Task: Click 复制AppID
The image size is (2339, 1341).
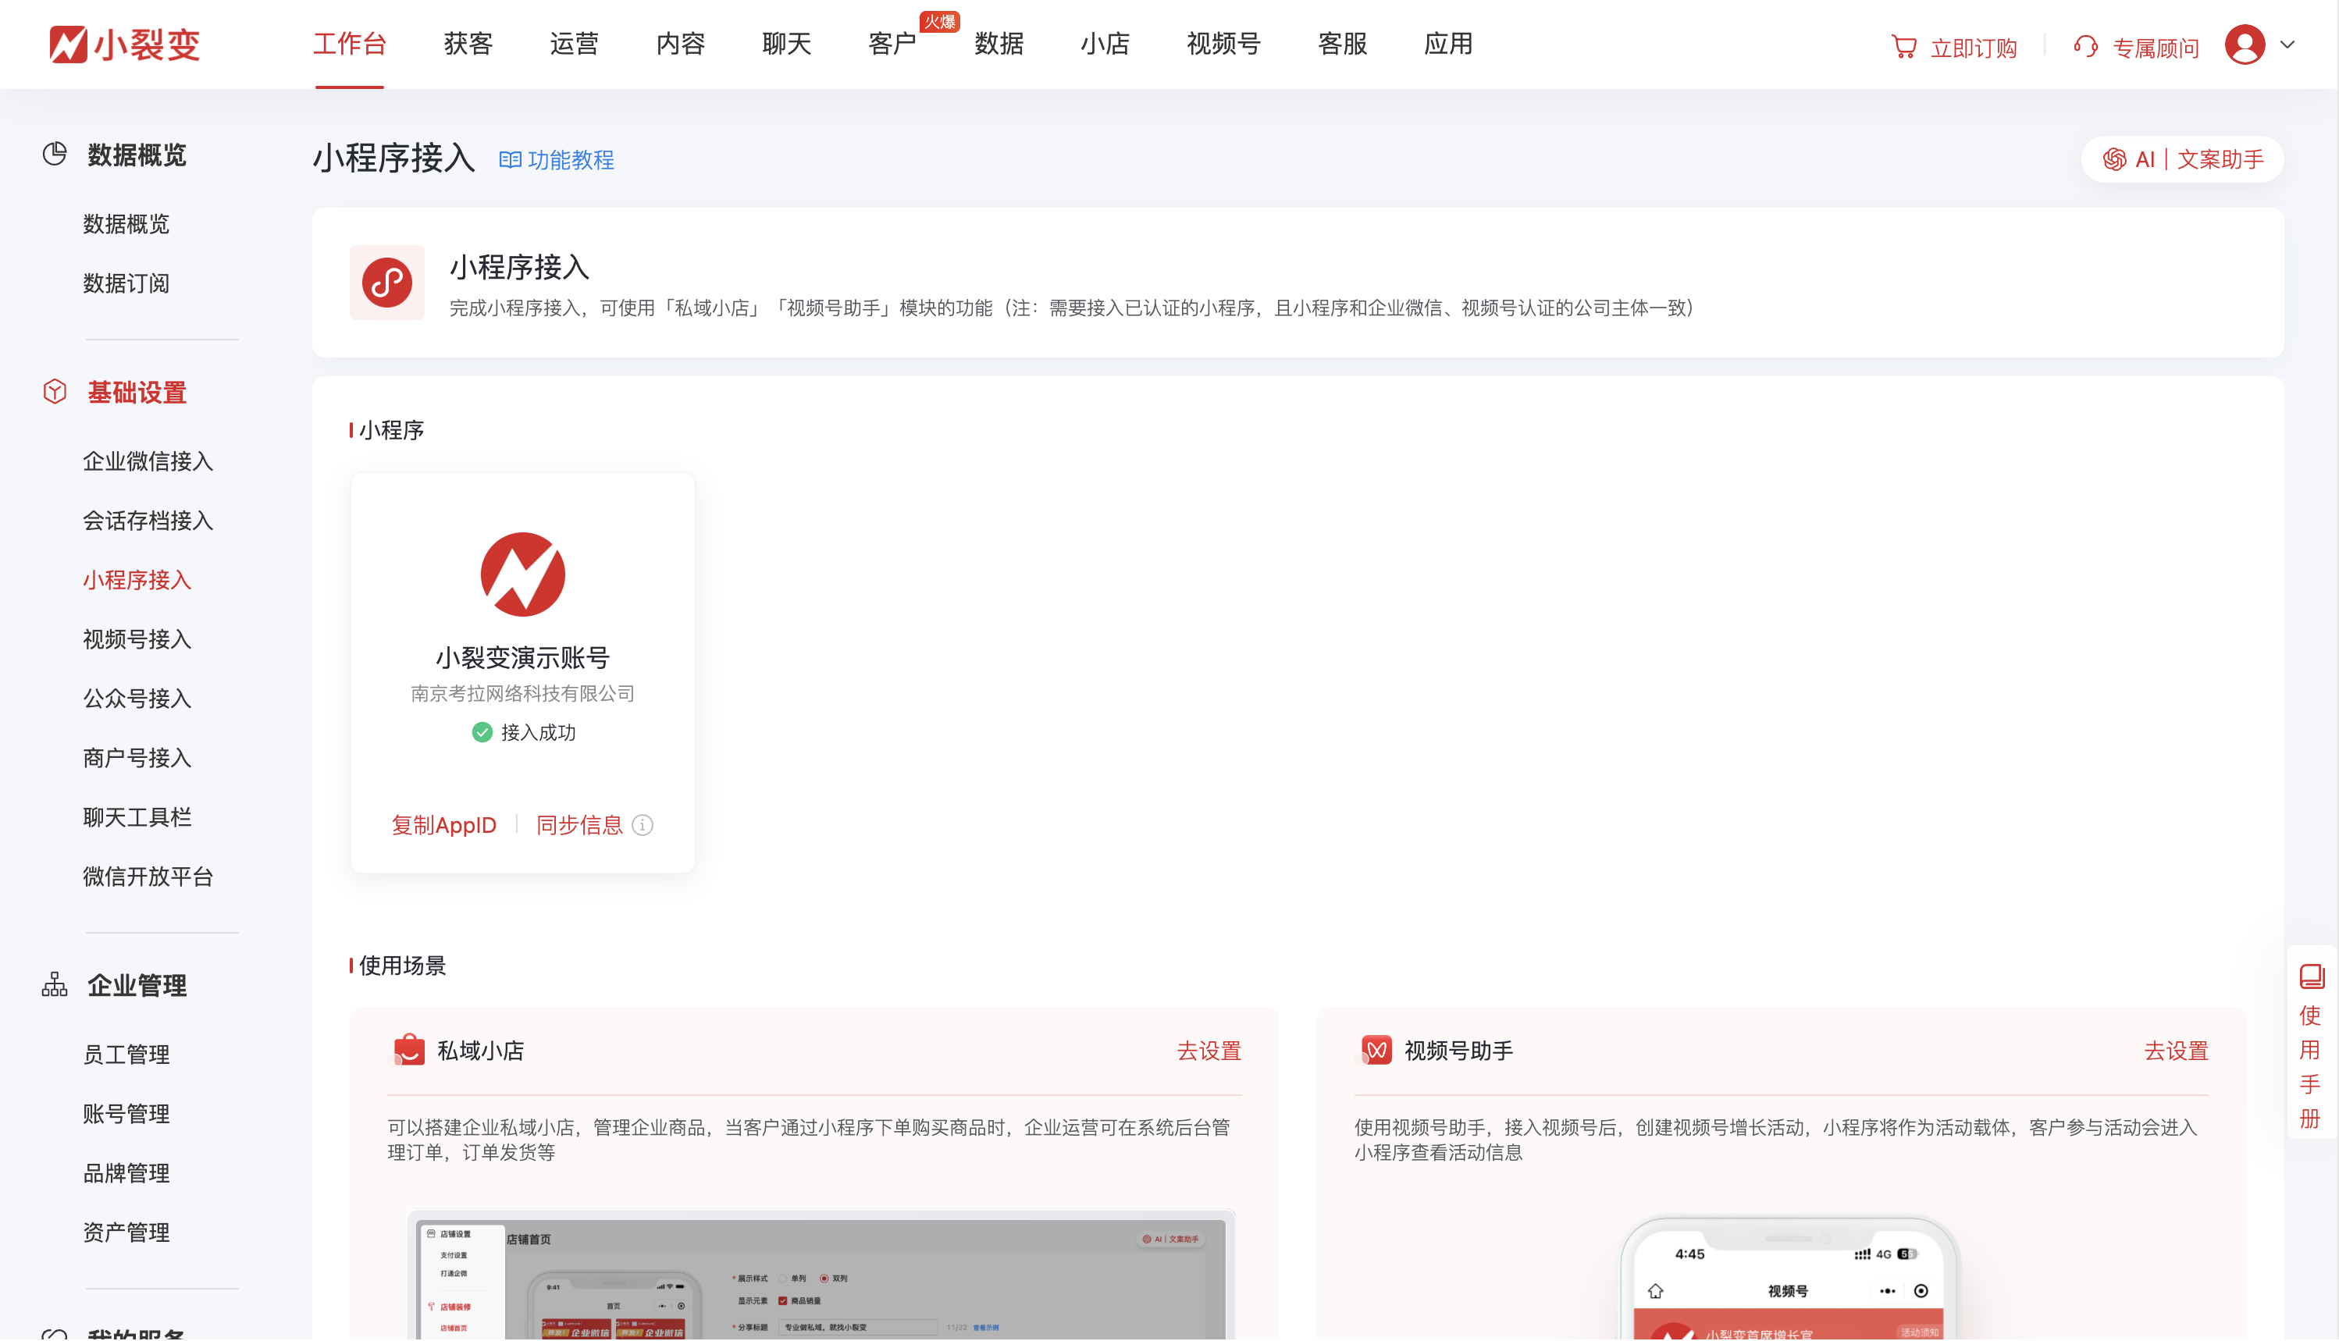Action: [444, 825]
